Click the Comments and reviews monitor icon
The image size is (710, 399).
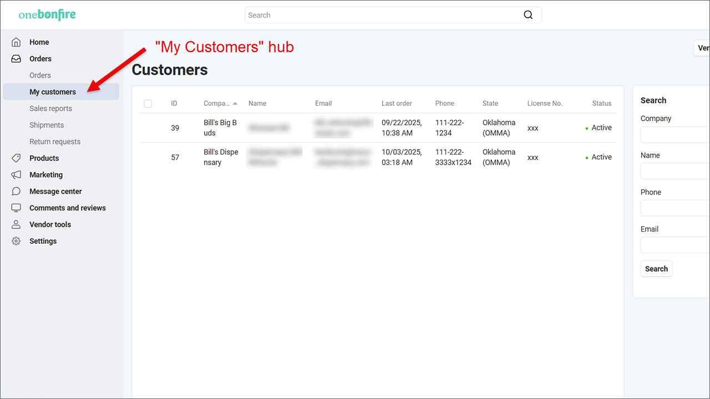pos(16,208)
